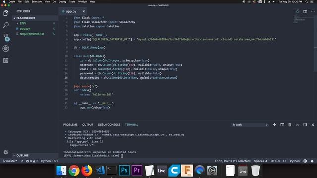Click the minimap at editor's right edge
317x178 pixels.
[x=303, y=19]
